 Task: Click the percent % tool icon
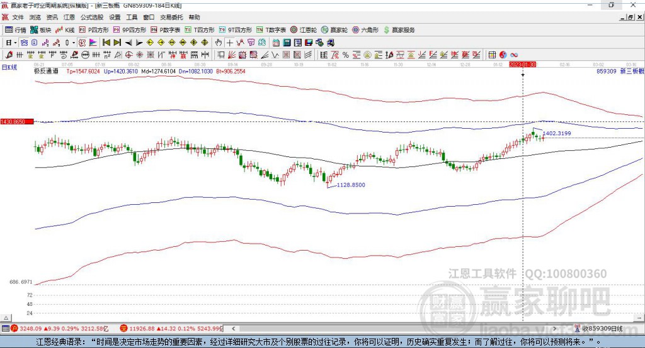point(346,55)
